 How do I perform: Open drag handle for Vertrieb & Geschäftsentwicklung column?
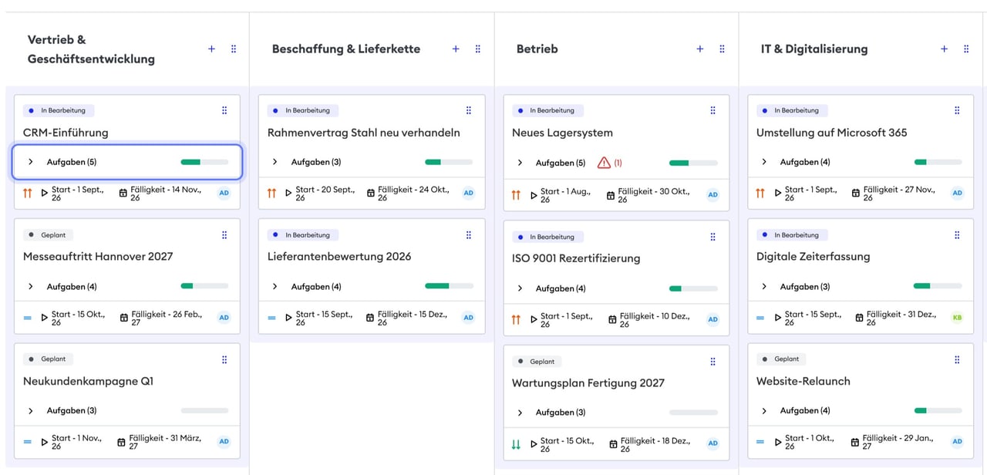(x=234, y=49)
